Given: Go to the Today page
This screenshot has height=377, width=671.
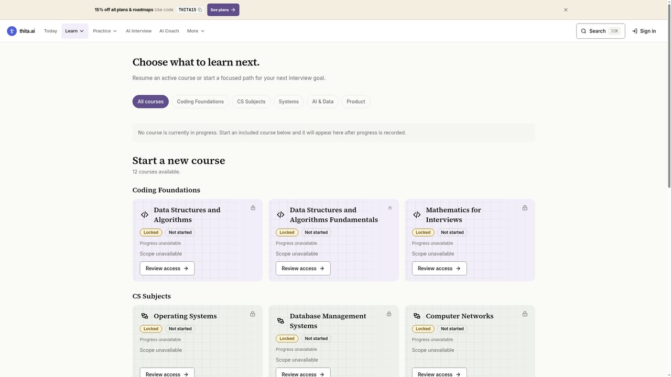Looking at the screenshot, I should click(x=50, y=31).
